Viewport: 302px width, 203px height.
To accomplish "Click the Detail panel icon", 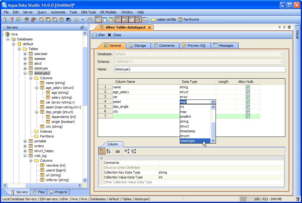I will [297, 27].
